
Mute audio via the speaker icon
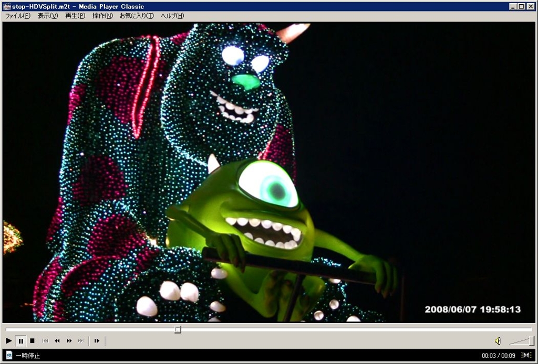tap(498, 341)
